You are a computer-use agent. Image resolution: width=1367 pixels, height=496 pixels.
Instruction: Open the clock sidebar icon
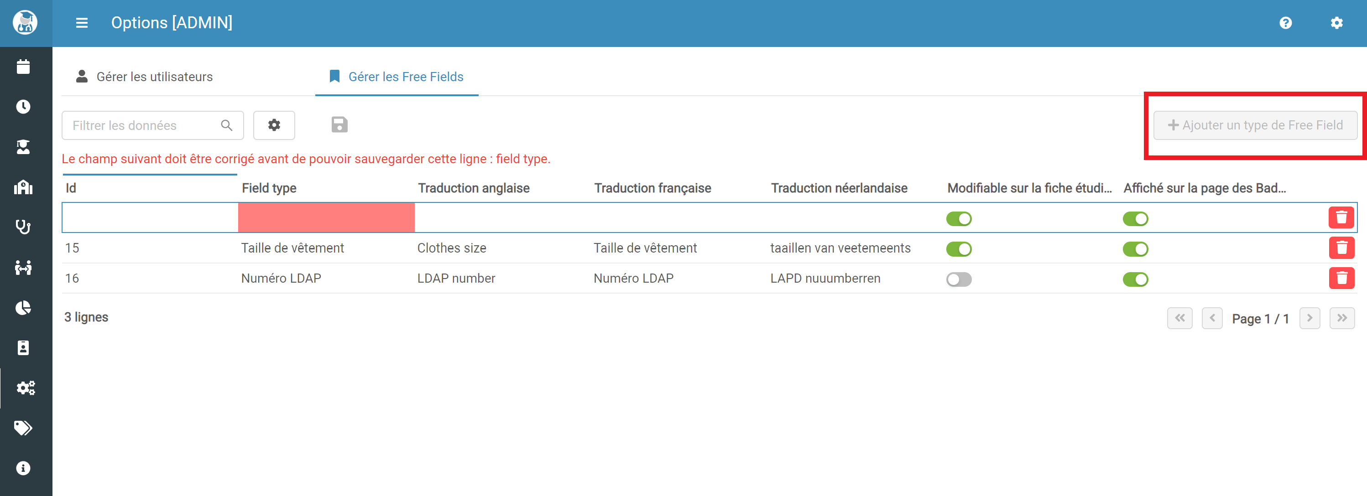pos(23,107)
